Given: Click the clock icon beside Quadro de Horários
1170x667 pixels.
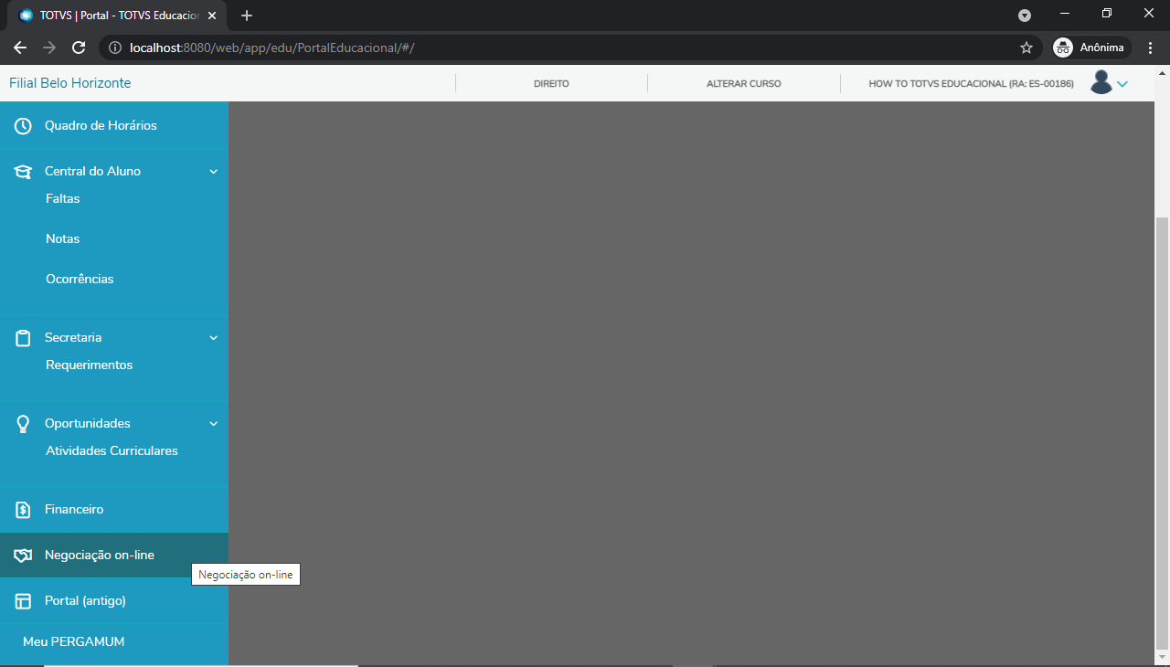Looking at the screenshot, I should (x=23, y=126).
